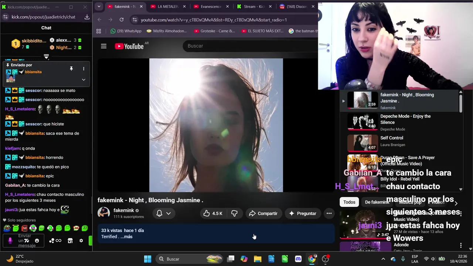Open browser apps grid shortcut

[x=99, y=31]
